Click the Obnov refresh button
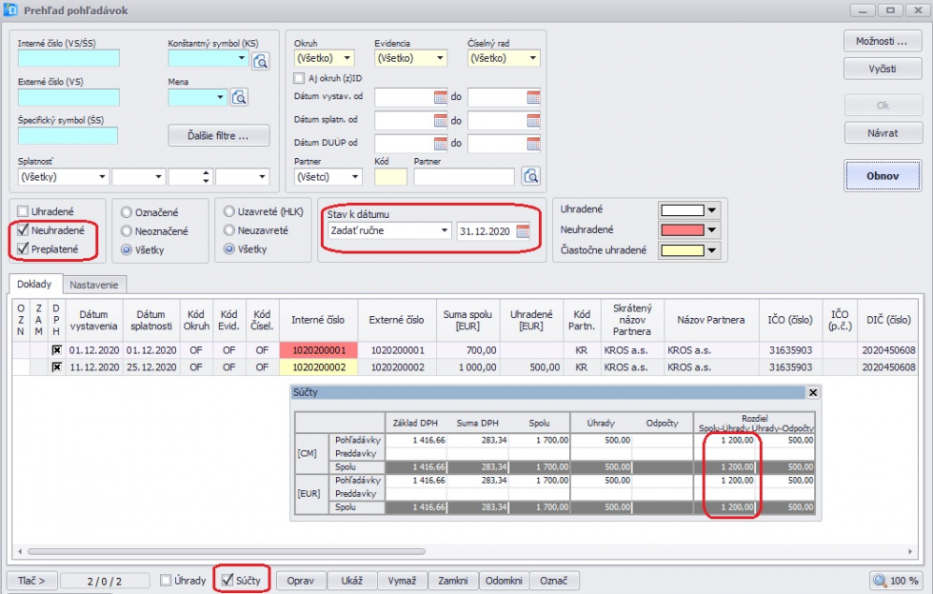This screenshot has height=594, width=933. pos(882,175)
